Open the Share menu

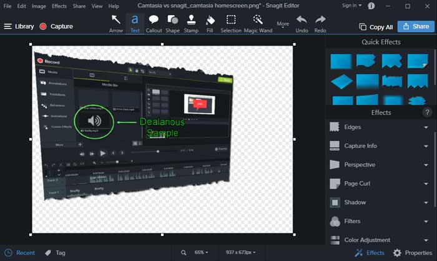[x=79, y=6]
